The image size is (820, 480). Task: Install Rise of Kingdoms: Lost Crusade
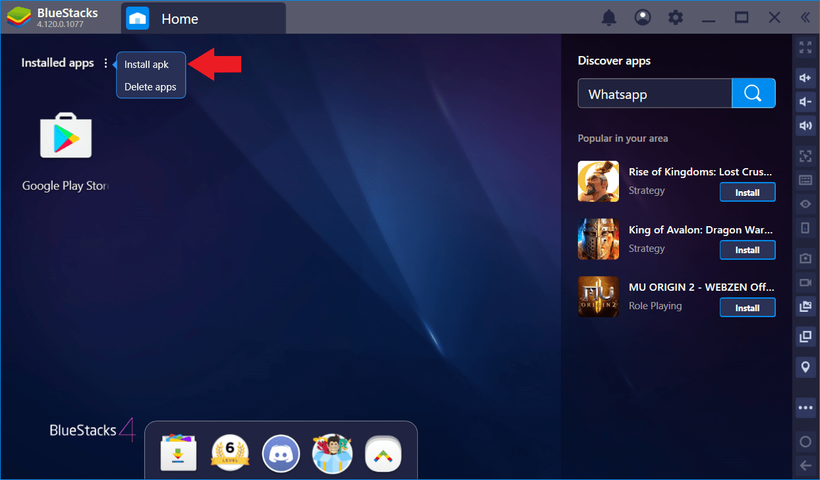747,192
